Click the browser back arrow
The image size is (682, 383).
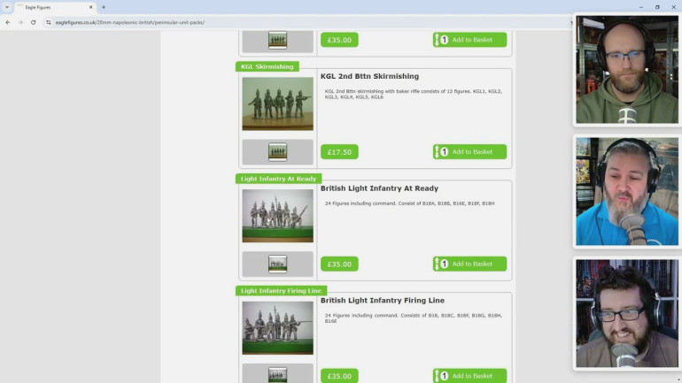coord(8,22)
